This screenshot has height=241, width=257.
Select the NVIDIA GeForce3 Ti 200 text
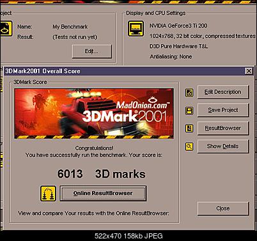click(178, 26)
